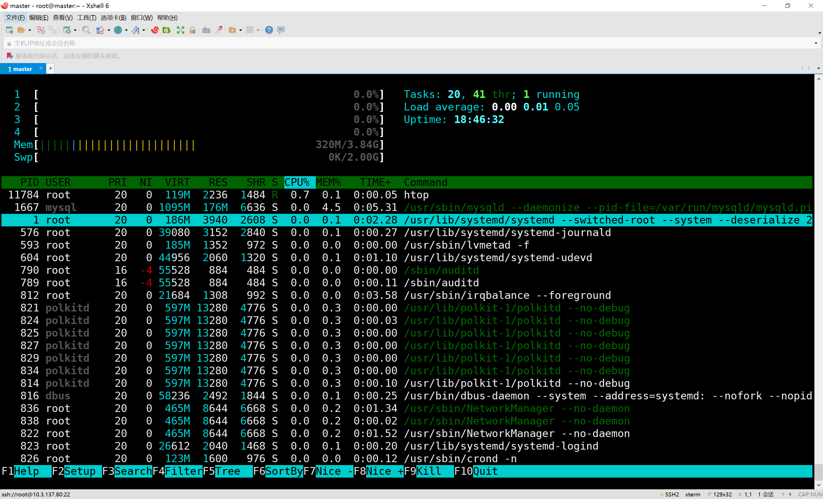Click the padlock lock-screen icon
823x499 pixels.
tap(192, 30)
